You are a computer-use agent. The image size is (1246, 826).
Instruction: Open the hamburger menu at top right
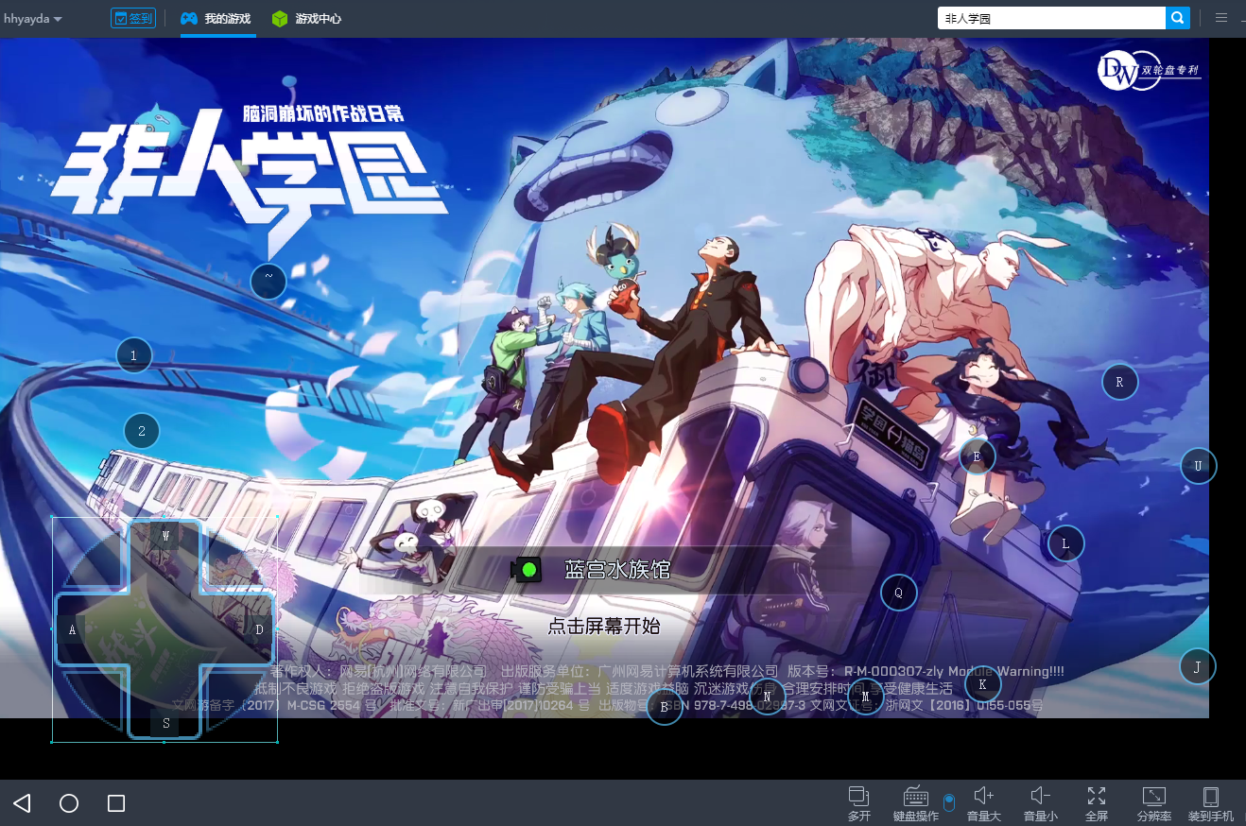pos(1221,18)
